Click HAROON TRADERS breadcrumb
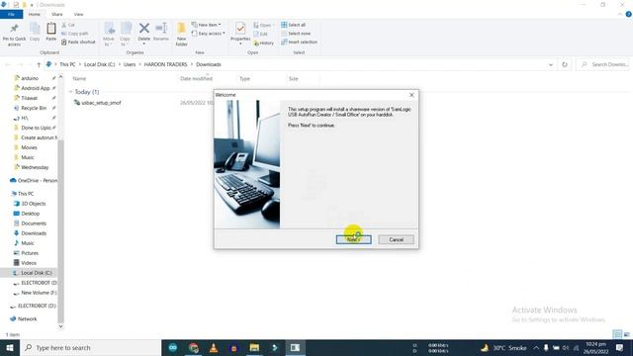Screen dimensions: 633x356 [165, 64]
